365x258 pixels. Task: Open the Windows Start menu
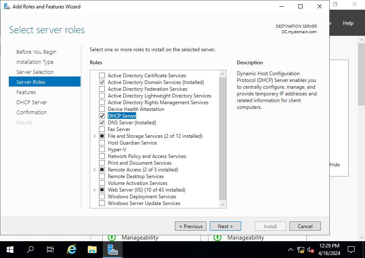click(10, 250)
